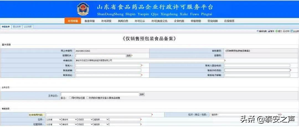Click the 住所 detailed address text field
The width and height of the screenshot is (299, 127).
pos(125,120)
